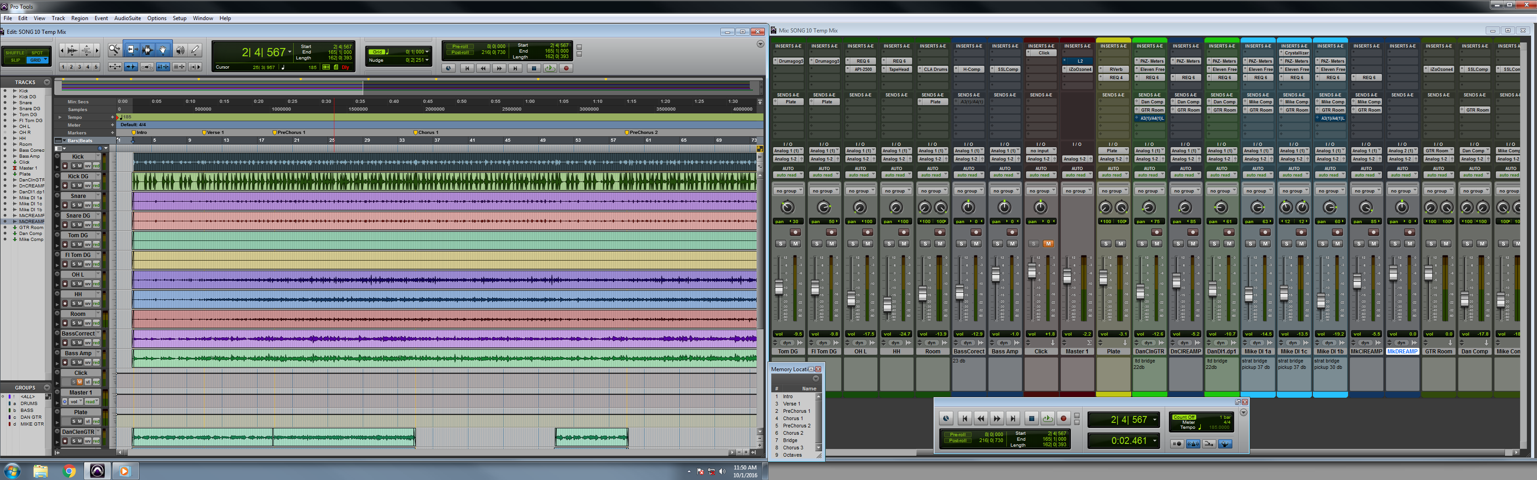Toggle the metronome click in floating Transport
Screen dimensions: 1537x480
1193,443
